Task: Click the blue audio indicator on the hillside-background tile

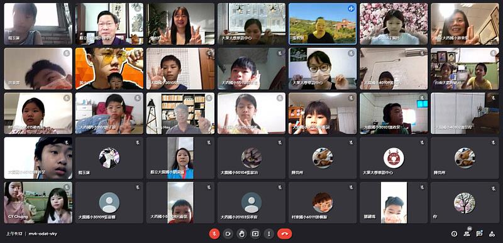Action: 351,9
